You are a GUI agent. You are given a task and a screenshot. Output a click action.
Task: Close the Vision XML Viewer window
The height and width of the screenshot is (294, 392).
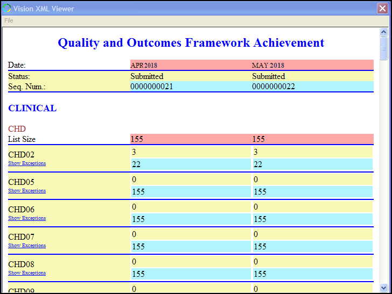coord(382,9)
